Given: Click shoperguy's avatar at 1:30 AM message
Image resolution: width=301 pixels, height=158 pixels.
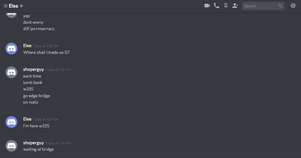Looking at the screenshot, I should (x=11, y=146).
